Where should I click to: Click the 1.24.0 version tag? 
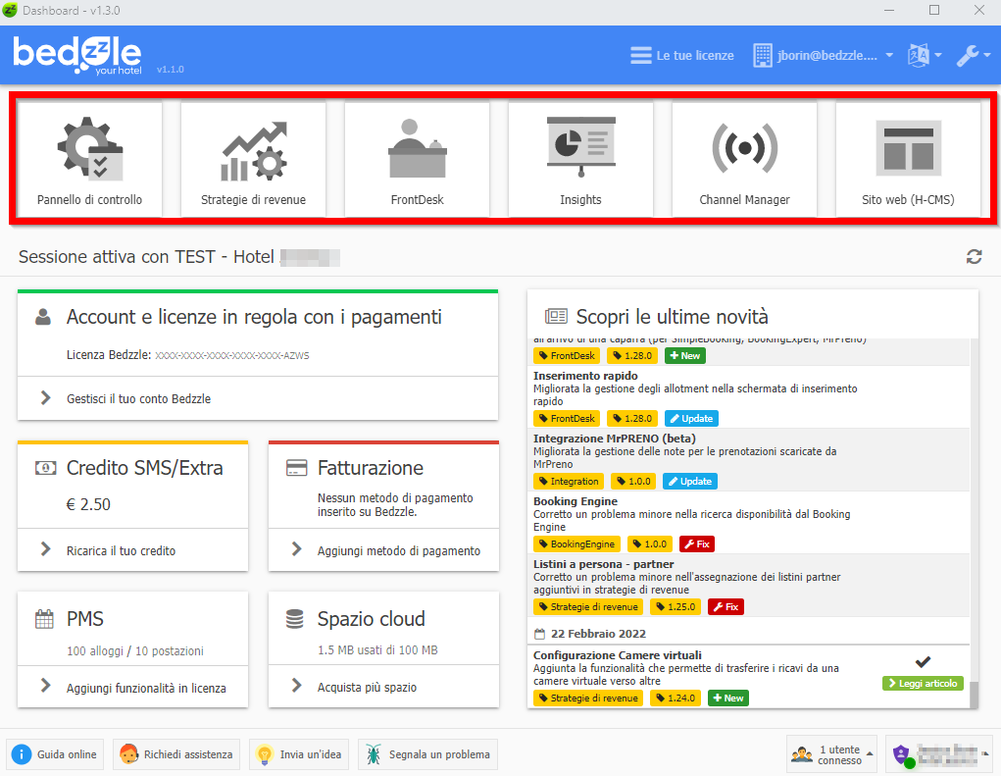[676, 698]
